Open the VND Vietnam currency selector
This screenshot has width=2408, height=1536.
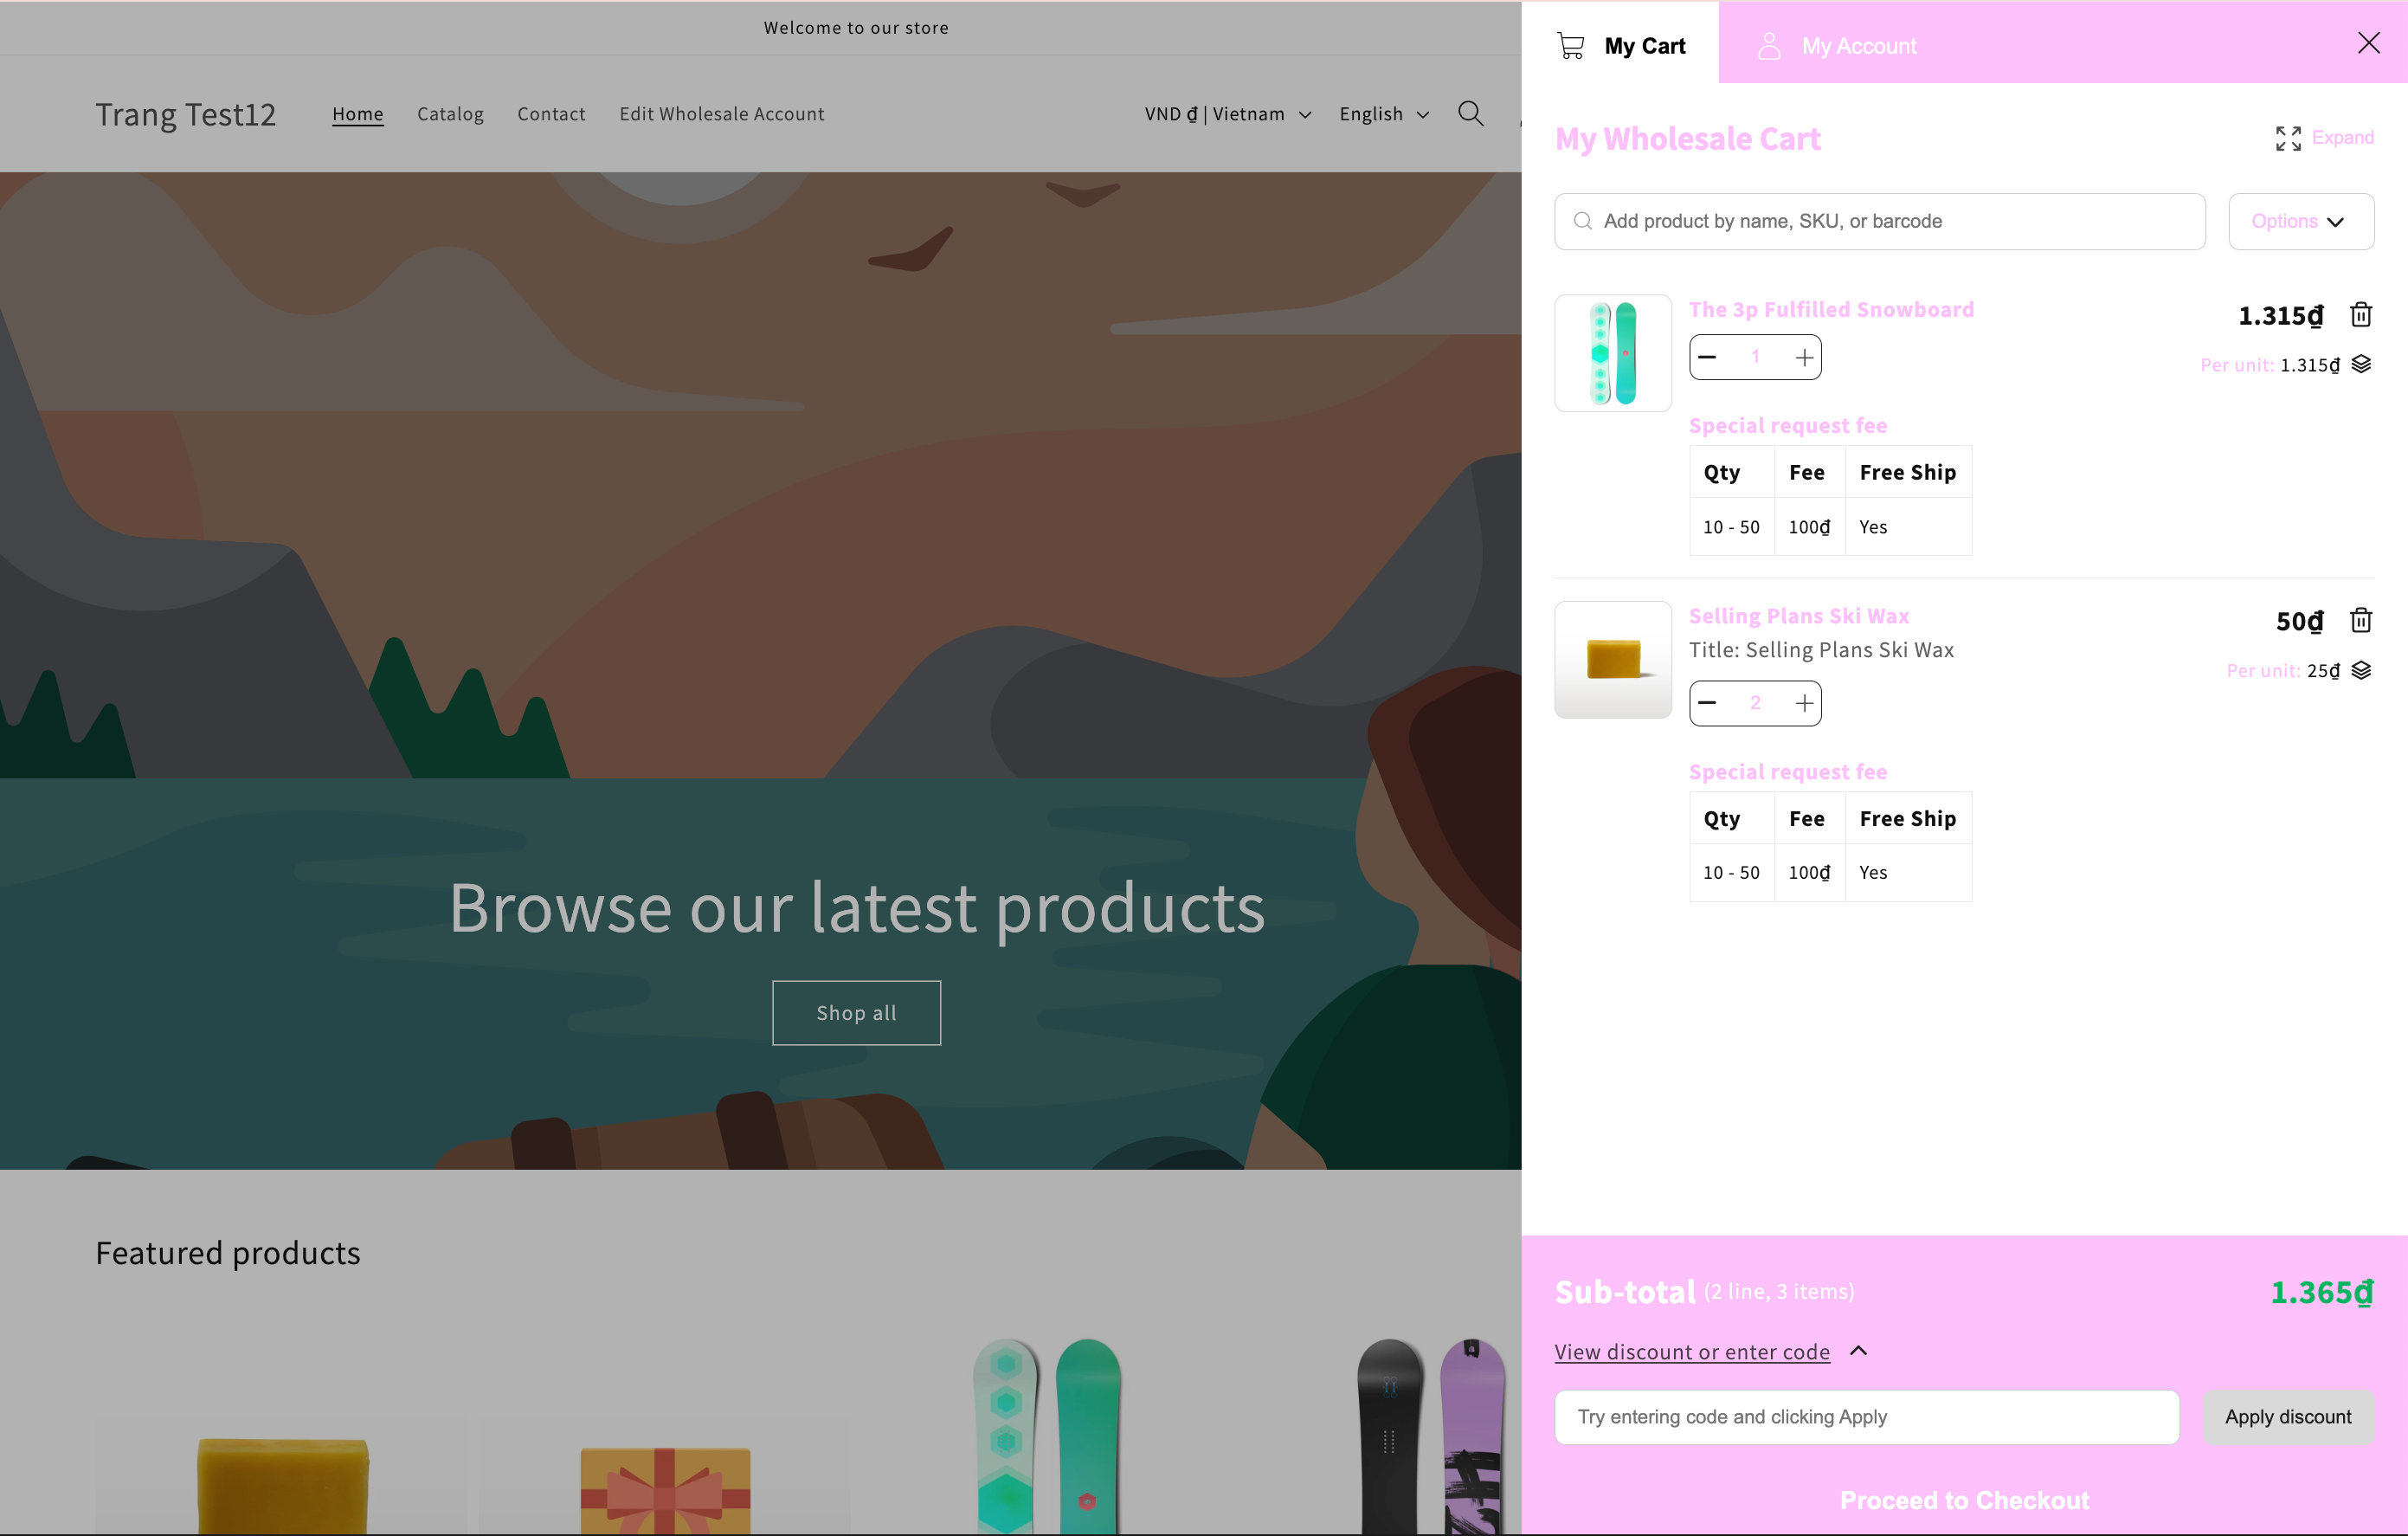point(1227,114)
